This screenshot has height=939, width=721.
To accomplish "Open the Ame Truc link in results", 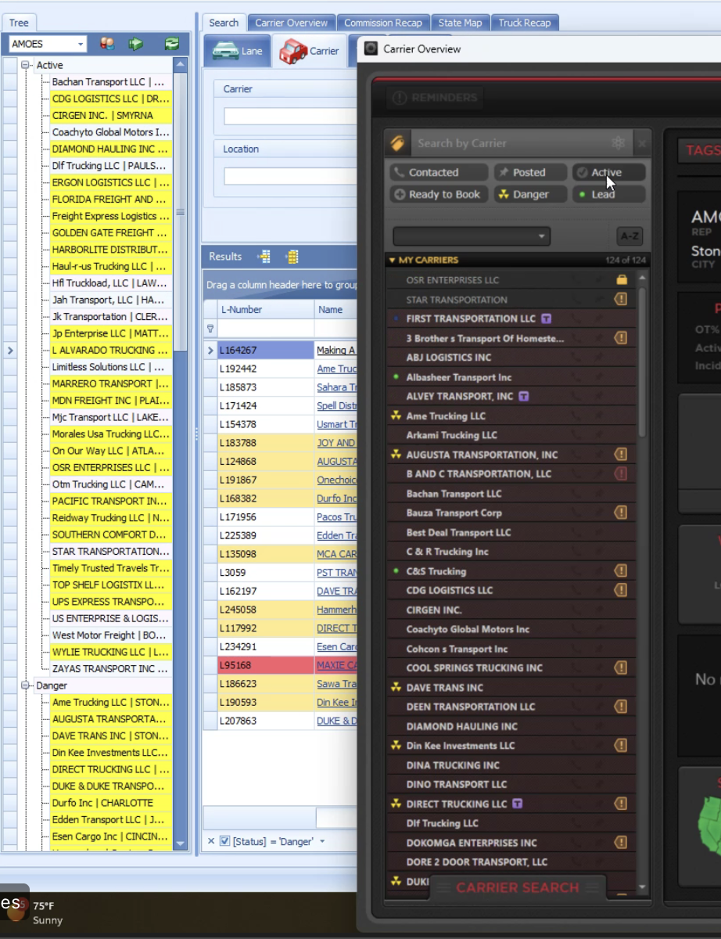I will click(336, 369).
